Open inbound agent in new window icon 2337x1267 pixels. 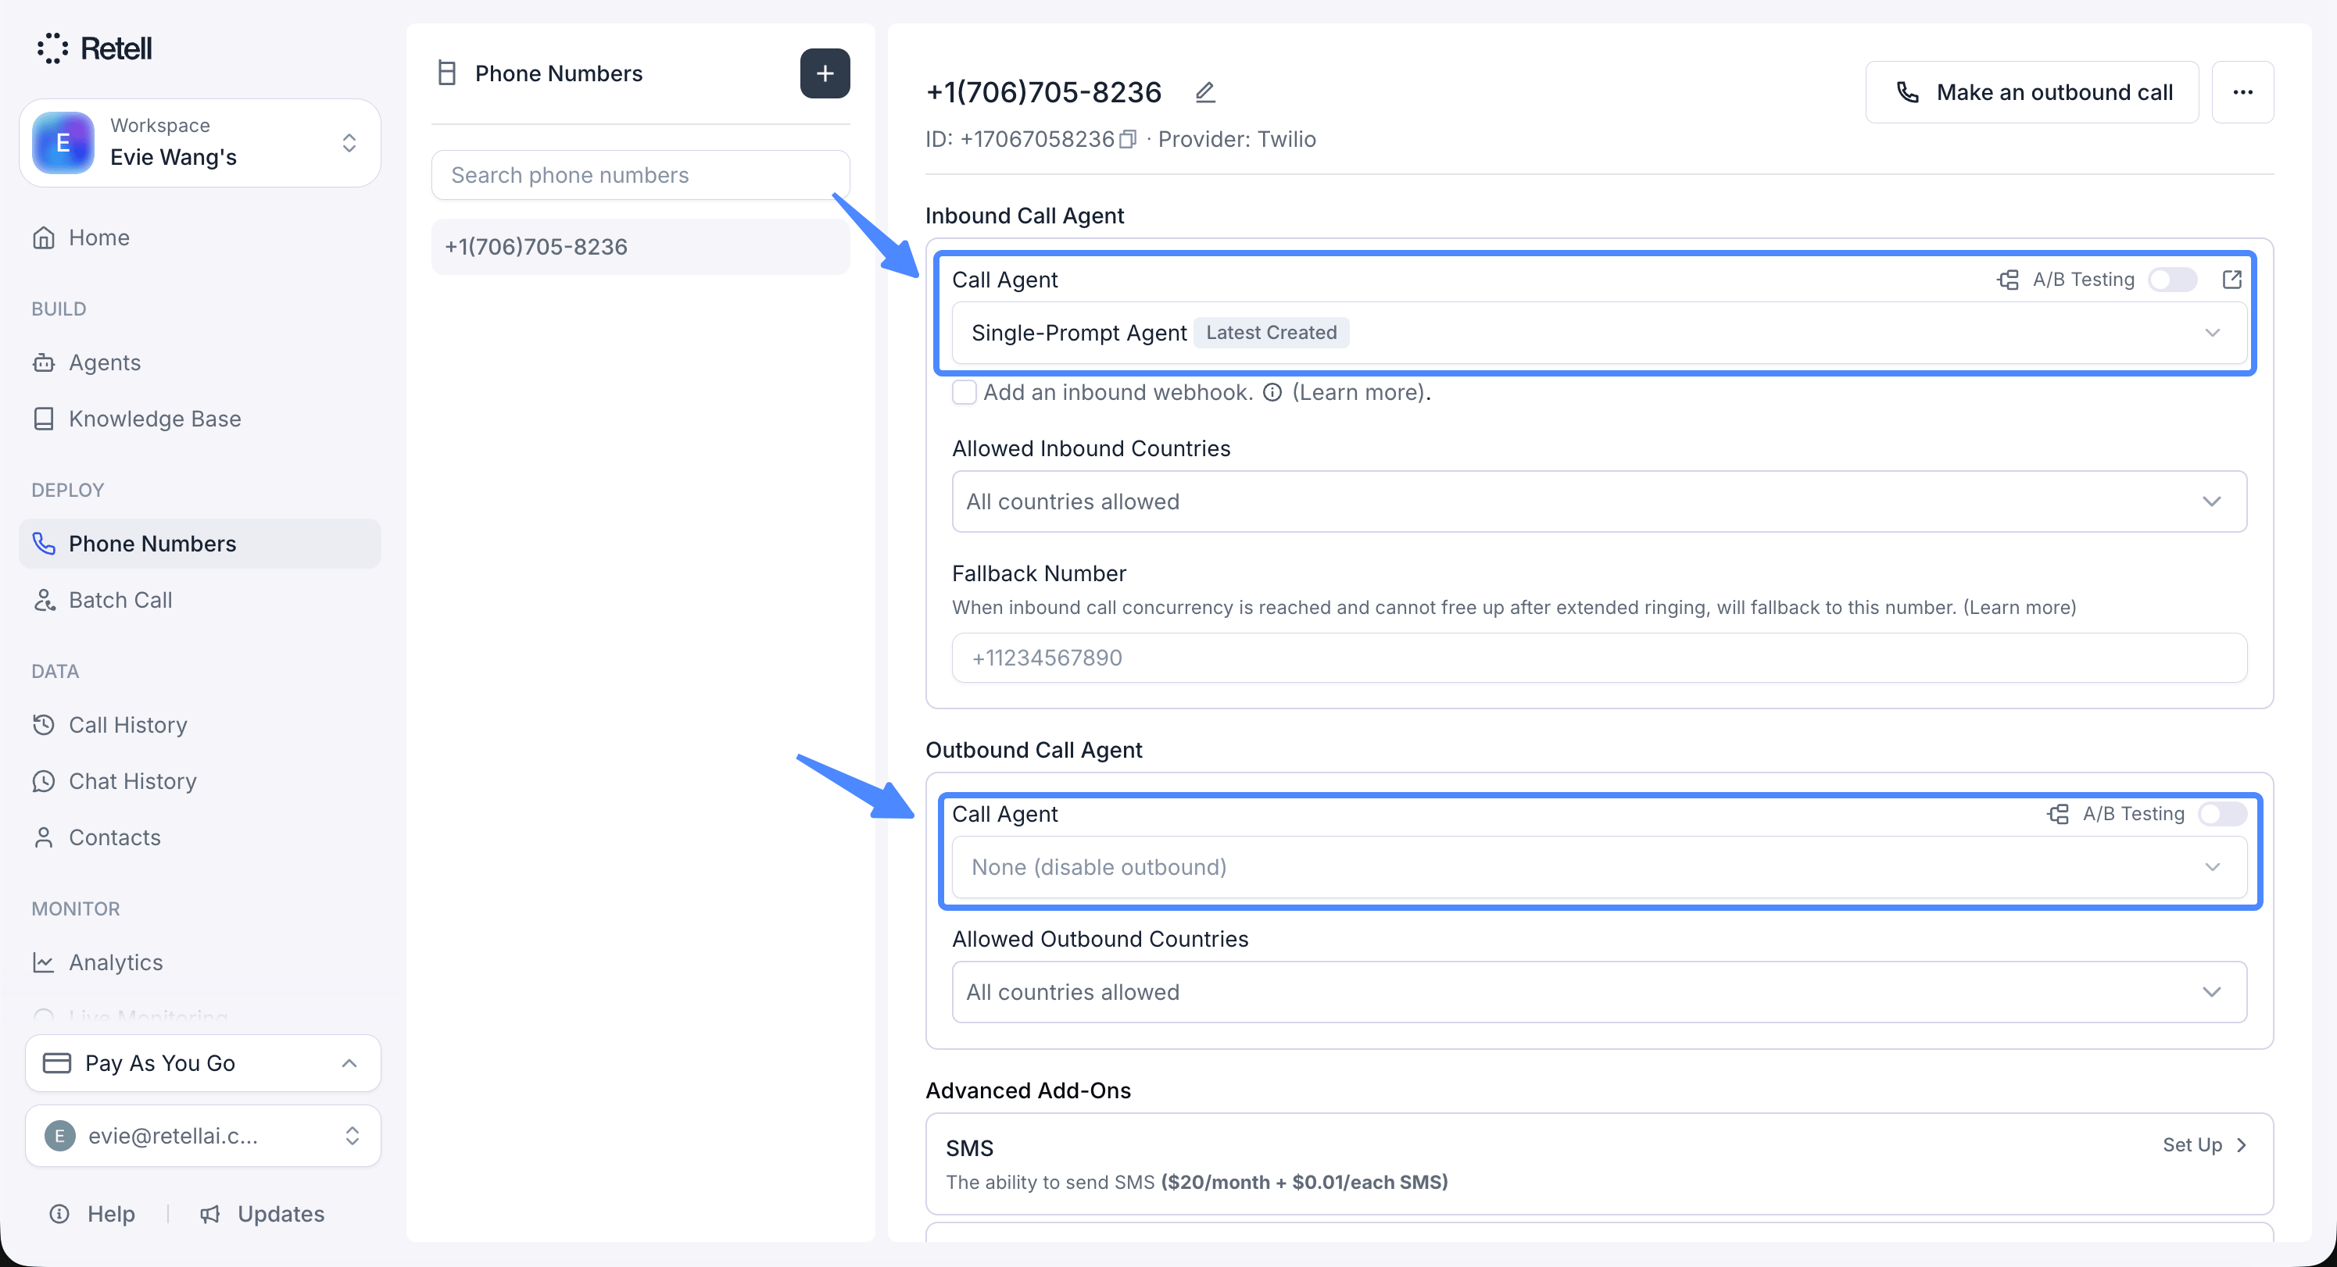pyautogui.click(x=2231, y=280)
